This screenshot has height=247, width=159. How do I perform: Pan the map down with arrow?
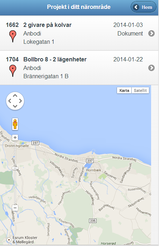[15, 106]
